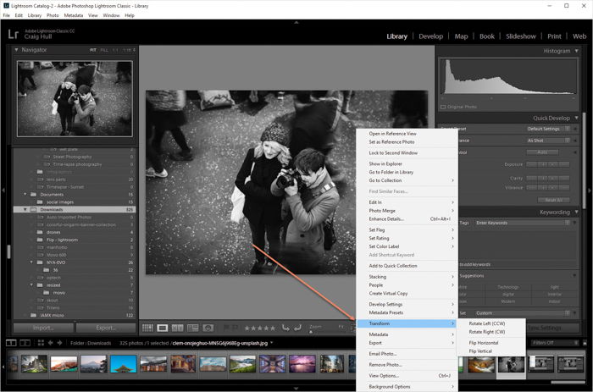Click the left panel vertical scrollbar

click(x=8, y=251)
